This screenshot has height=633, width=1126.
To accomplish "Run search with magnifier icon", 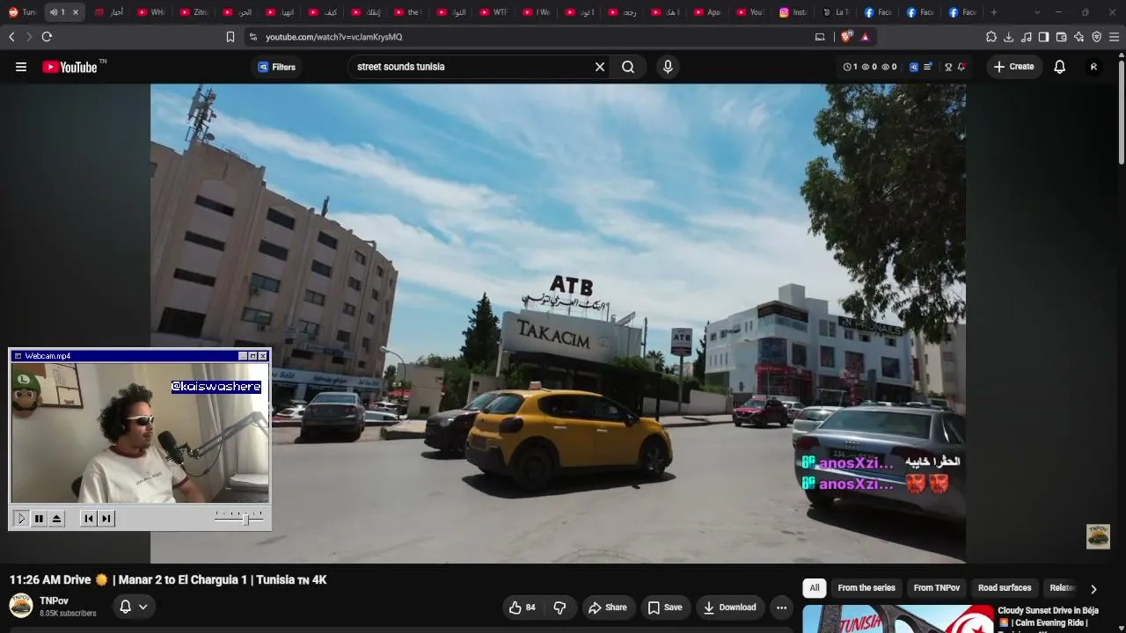I will pyautogui.click(x=628, y=67).
